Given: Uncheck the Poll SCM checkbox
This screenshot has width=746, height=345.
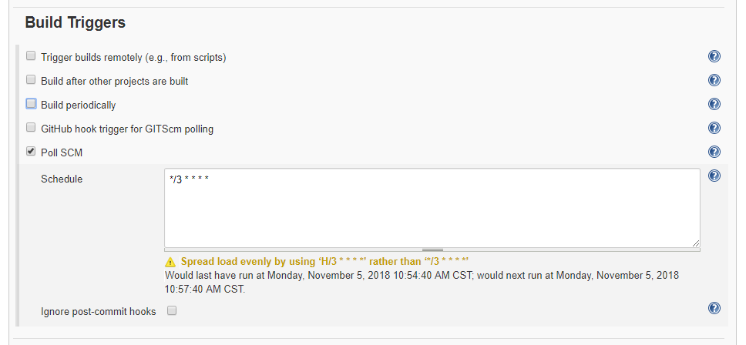Looking at the screenshot, I should [x=31, y=152].
